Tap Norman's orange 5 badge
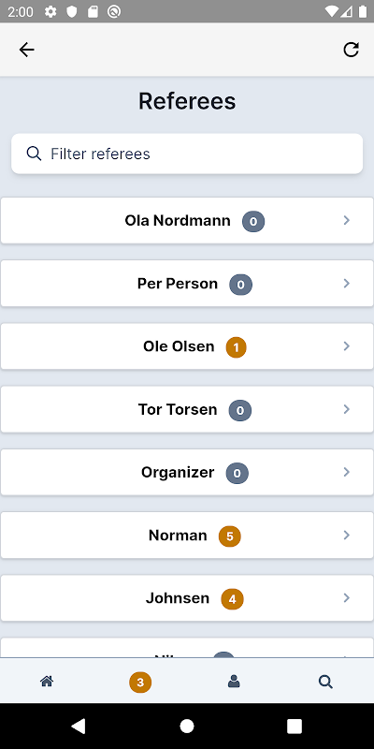Image resolution: width=374 pixels, height=749 pixels. pyautogui.click(x=230, y=536)
